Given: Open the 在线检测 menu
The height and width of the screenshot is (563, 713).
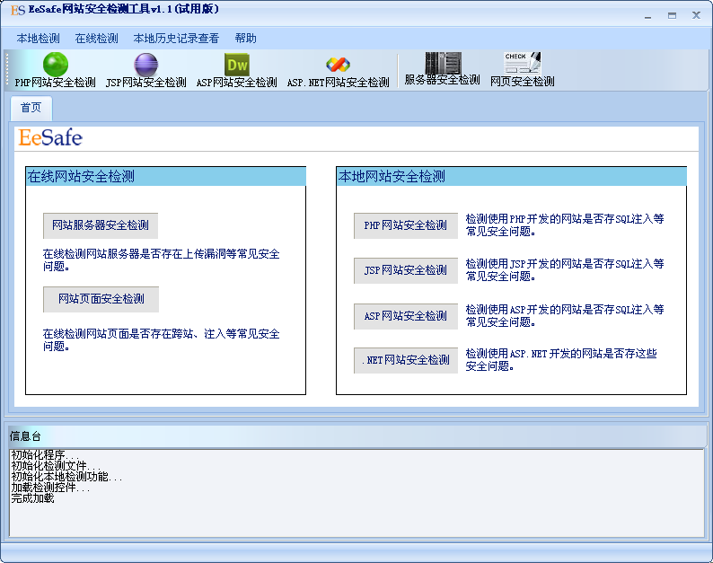Looking at the screenshot, I should coord(96,39).
